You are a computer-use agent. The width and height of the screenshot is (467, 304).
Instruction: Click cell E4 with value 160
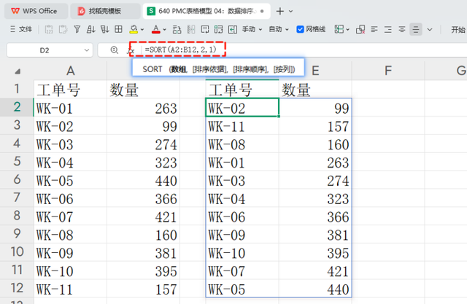click(315, 144)
